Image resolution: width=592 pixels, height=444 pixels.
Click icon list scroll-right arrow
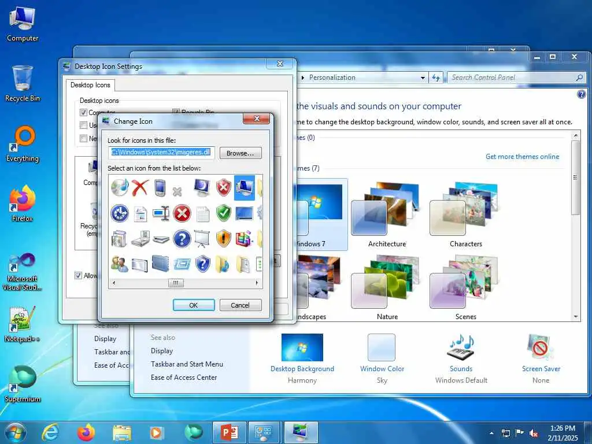coord(257,283)
